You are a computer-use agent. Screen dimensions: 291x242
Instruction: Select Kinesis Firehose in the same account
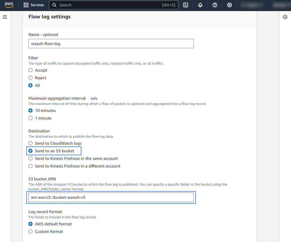(x=30, y=158)
